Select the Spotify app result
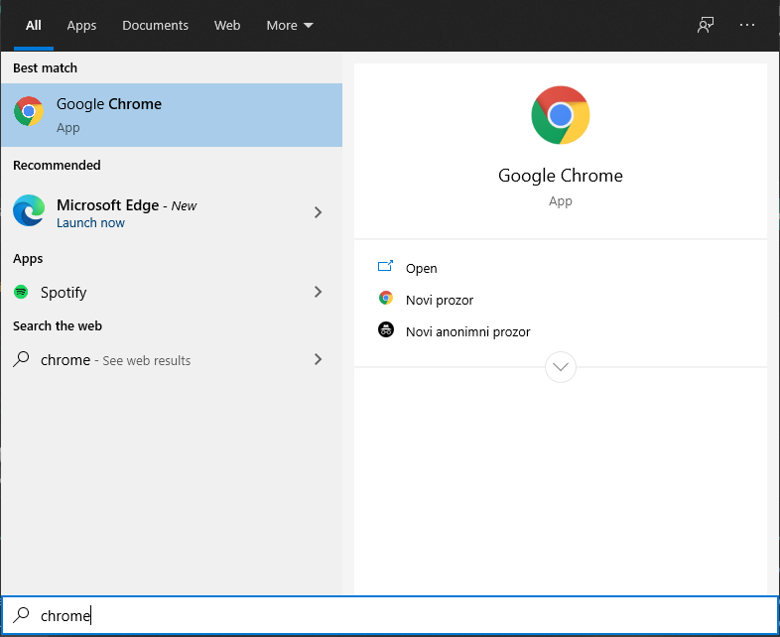The width and height of the screenshot is (780, 637). [172, 292]
